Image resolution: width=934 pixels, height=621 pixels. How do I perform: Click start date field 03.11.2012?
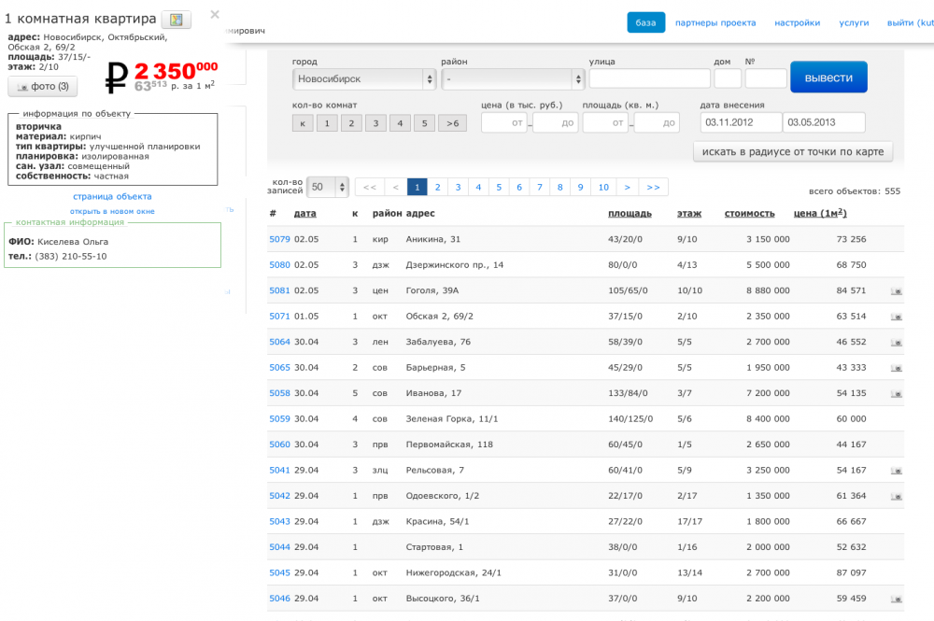pyautogui.click(x=741, y=122)
